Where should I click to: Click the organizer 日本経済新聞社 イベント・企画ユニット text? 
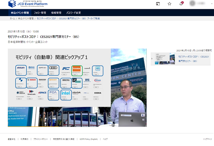[28, 42]
